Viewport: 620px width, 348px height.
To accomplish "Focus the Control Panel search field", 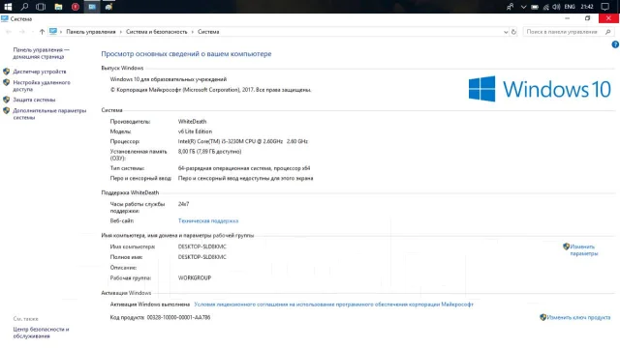I will (569, 32).
